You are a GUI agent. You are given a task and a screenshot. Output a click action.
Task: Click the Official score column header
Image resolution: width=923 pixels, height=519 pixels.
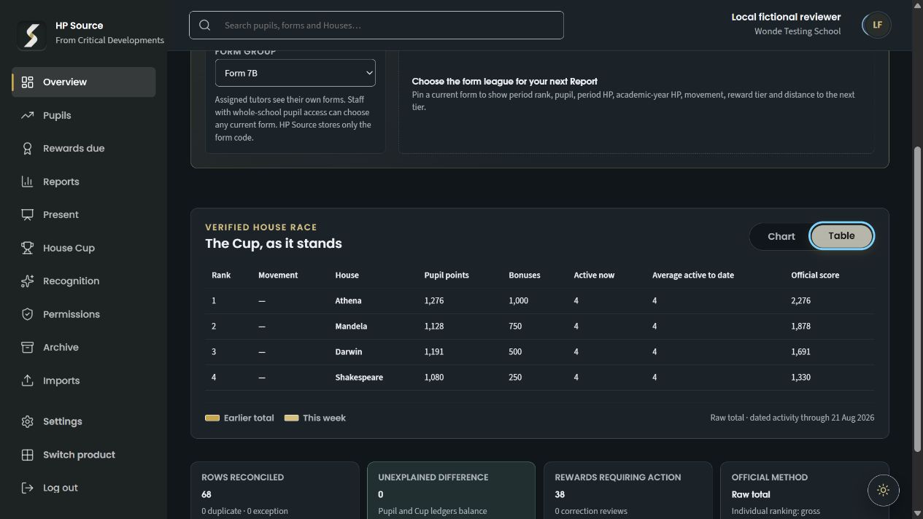[x=815, y=275]
